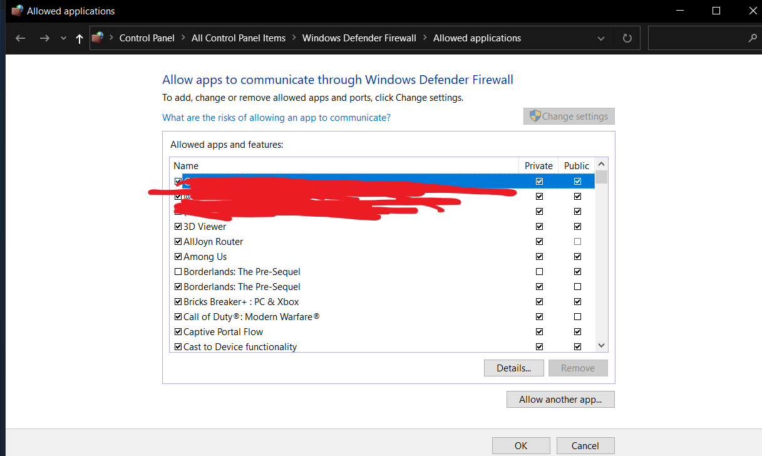
Task: Open Details for the selected app
Action: coord(514,368)
